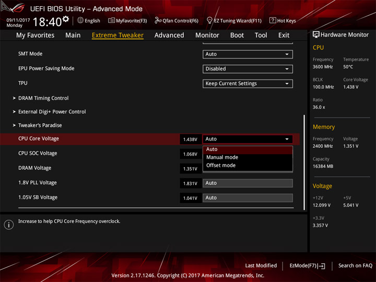Open Qfan Control(F6)
Image resolution: width=376 pixels, height=282 pixels.
click(x=177, y=20)
